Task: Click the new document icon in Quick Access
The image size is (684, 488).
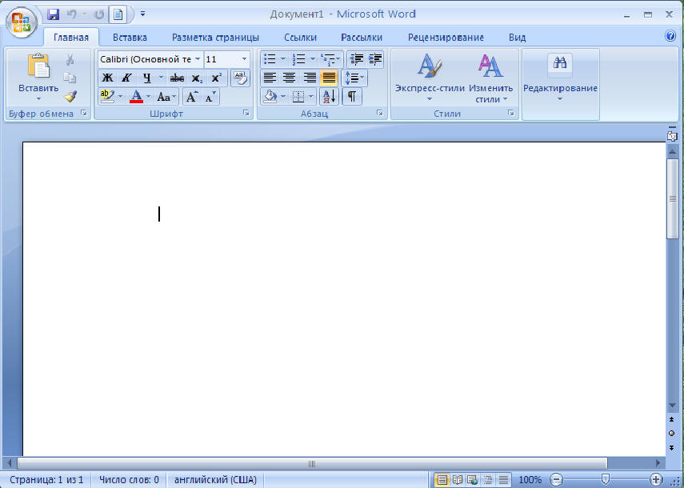Action: coord(118,14)
